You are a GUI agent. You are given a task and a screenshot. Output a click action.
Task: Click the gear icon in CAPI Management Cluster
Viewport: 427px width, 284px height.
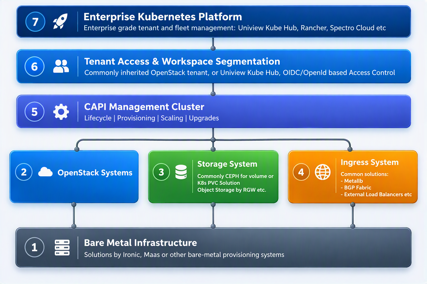tap(61, 112)
